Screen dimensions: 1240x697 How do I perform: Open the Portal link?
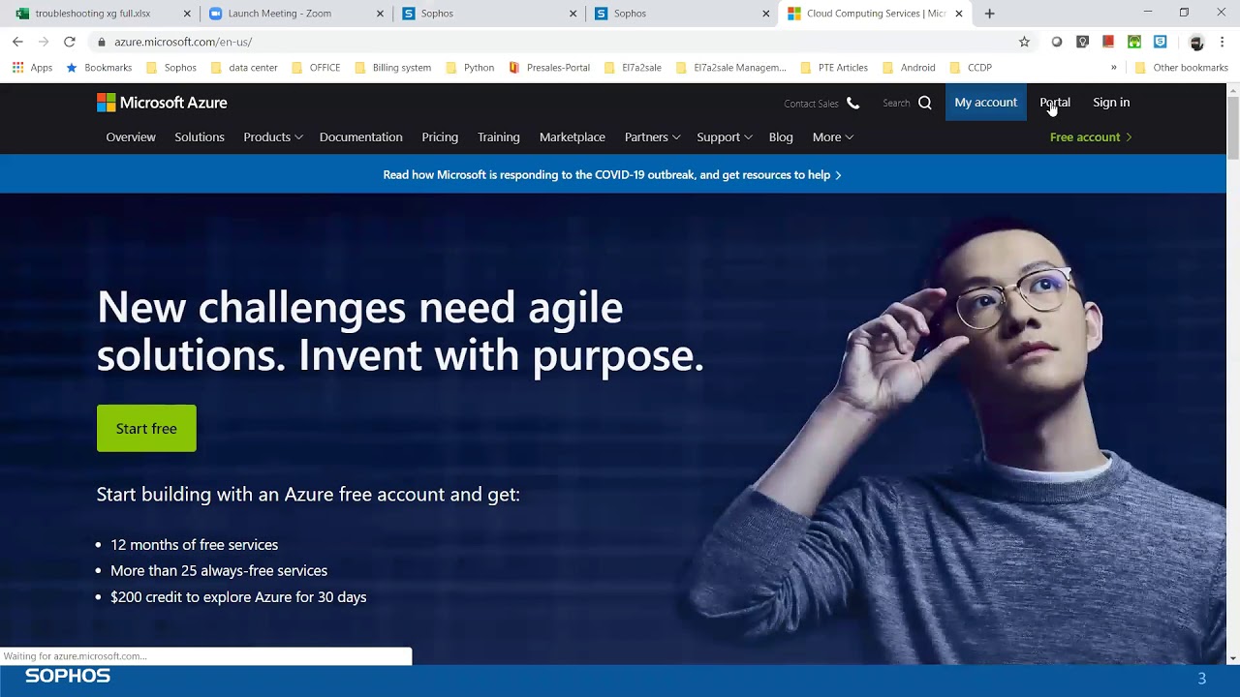coord(1055,103)
